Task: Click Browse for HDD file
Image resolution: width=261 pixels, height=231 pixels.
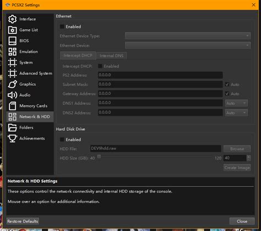Action: pyautogui.click(x=237, y=149)
